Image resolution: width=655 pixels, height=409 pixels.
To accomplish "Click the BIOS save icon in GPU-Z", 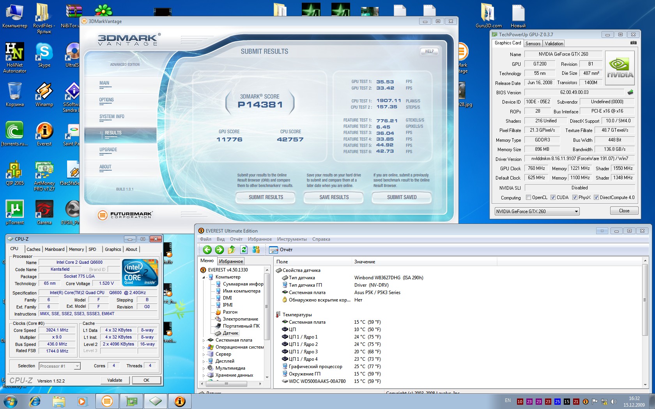I will 630,92.
